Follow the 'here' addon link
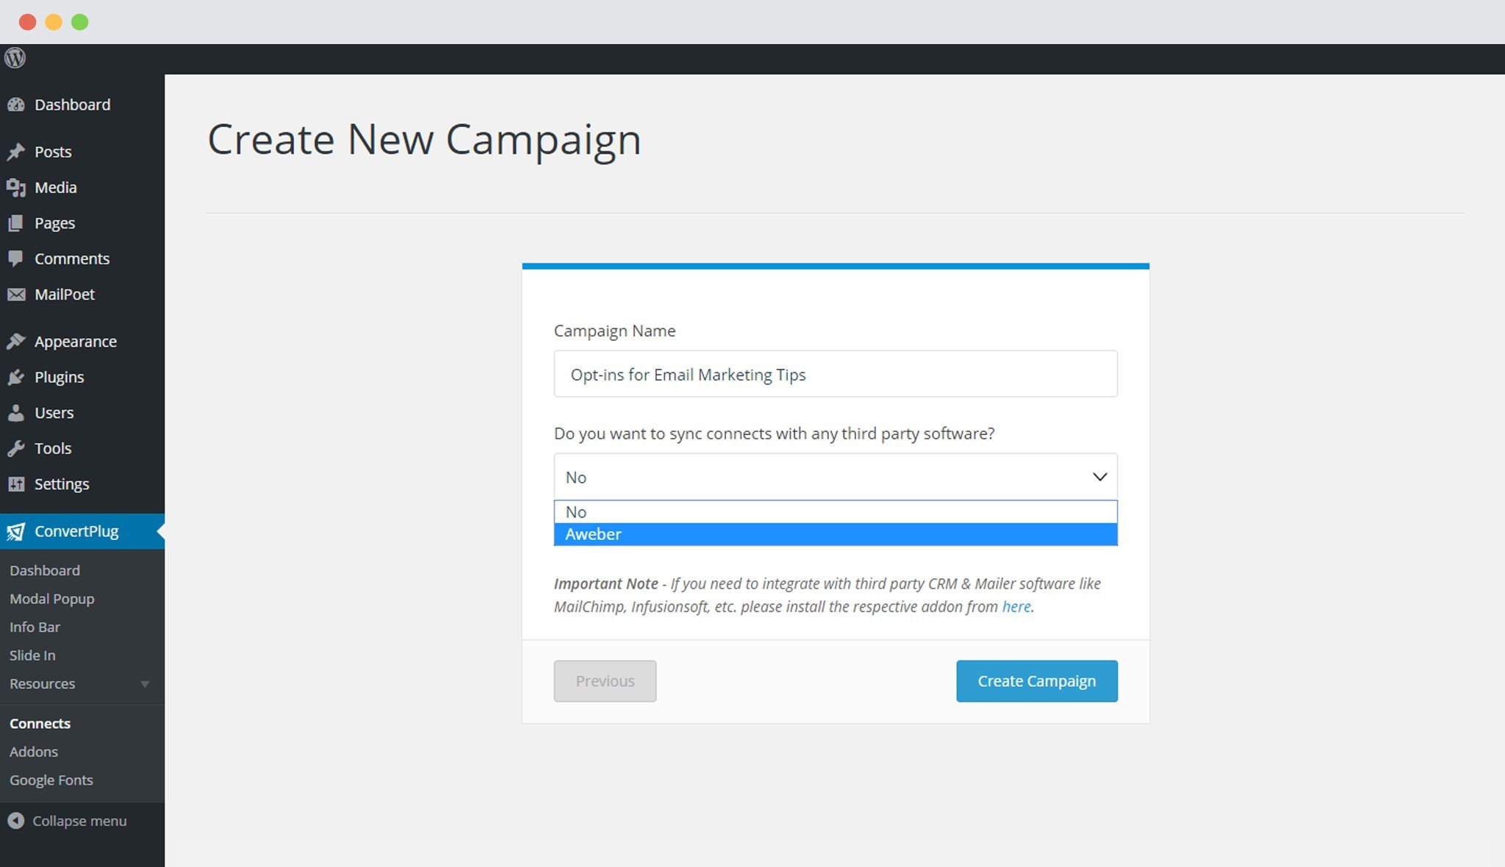The image size is (1505, 867). [1016, 607]
